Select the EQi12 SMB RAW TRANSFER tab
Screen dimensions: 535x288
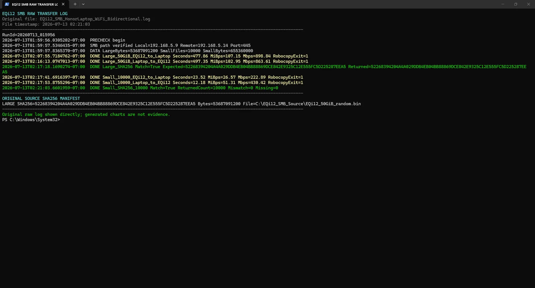[x=35, y=4]
